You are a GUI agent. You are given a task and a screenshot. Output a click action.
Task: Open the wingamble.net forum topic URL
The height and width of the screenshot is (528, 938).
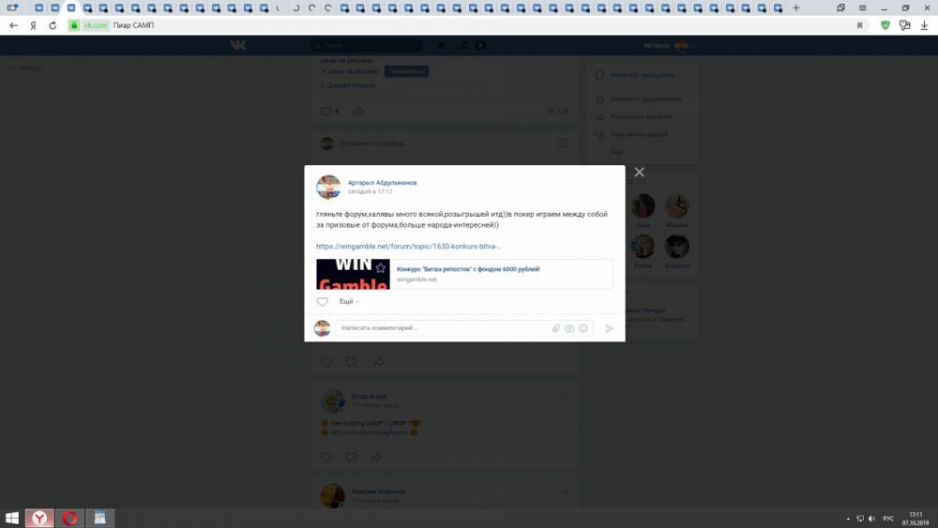pos(409,246)
